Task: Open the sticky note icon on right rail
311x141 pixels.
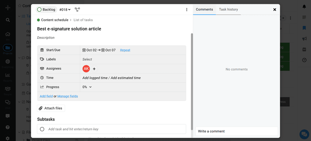Action: pyautogui.click(x=304, y=17)
